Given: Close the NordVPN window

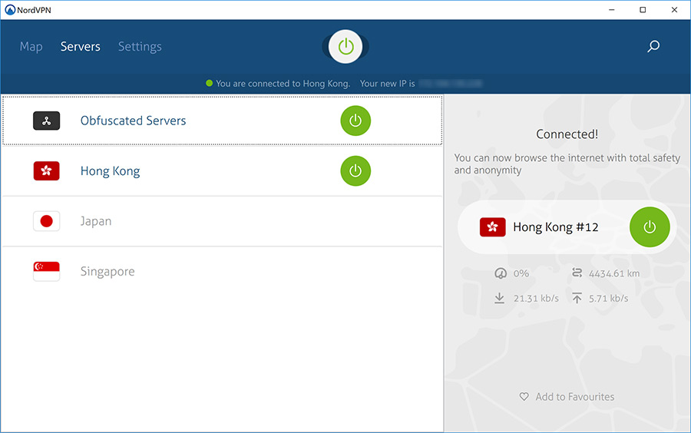Looking at the screenshot, I should [674, 10].
